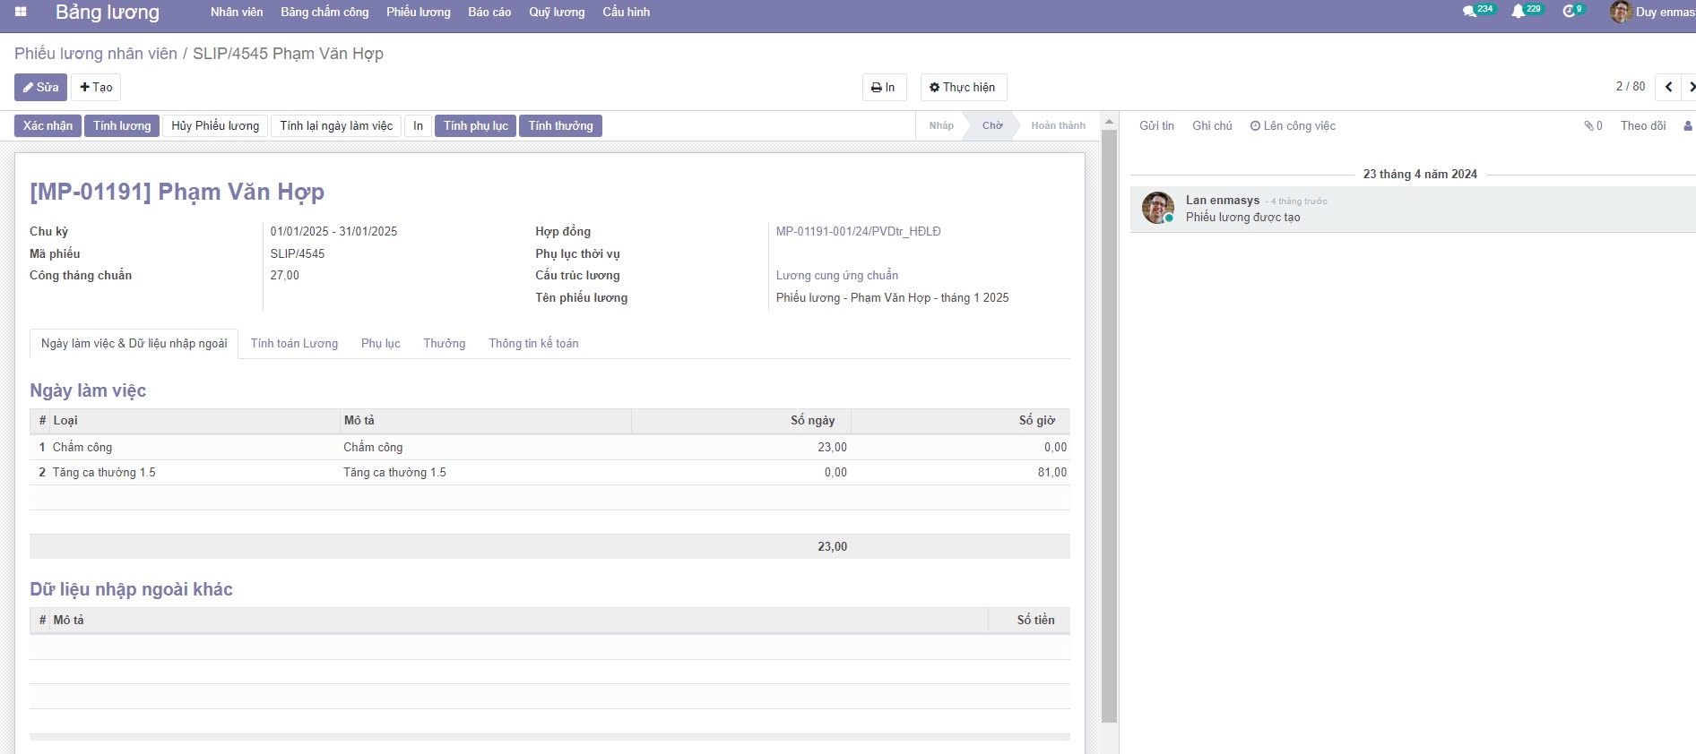Open the activities clock icon

pyautogui.click(x=1569, y=12)
